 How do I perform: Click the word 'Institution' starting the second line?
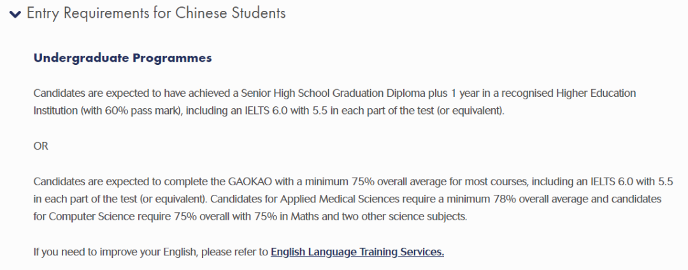55,110
